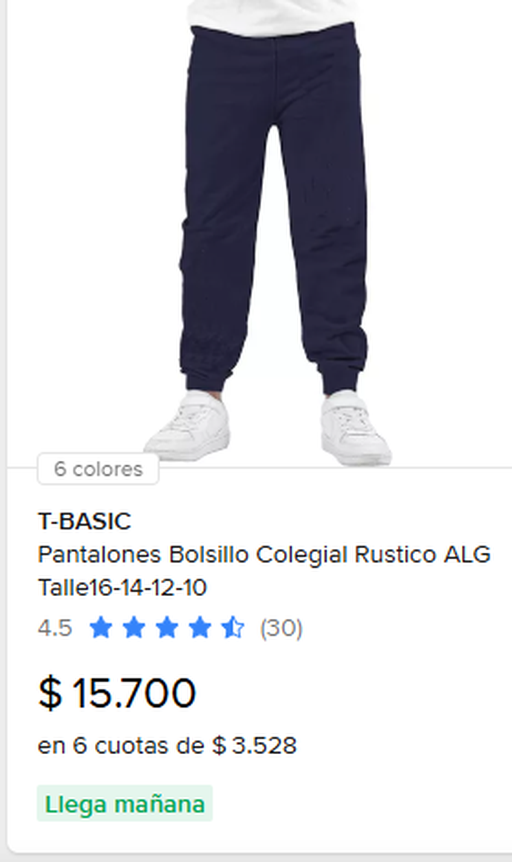Click the left white sneaker in photo
The image size is (512, 862).
pos(188,427)
